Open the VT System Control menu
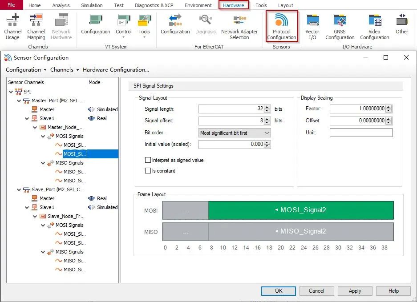The width and height of the screenshot is (417, 302). pos(124,26)
